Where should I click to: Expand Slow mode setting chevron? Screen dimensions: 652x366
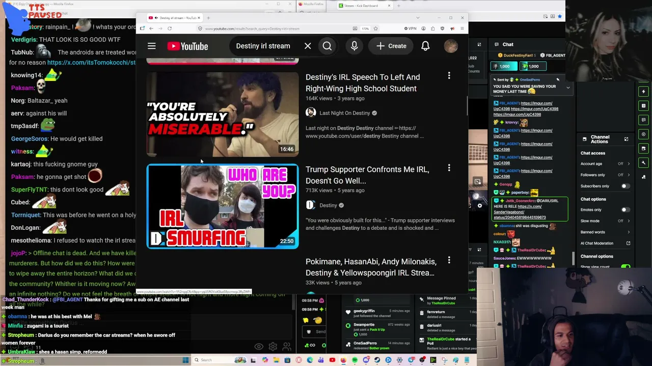629,221
